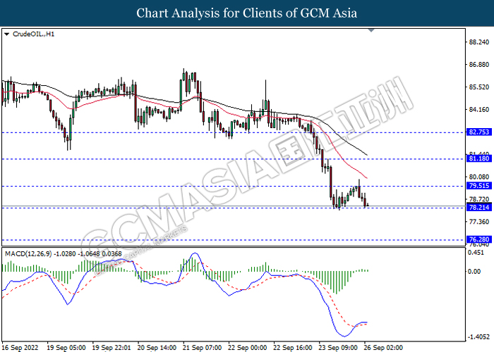Click the 77.360 price axis value

pos(479,222)
